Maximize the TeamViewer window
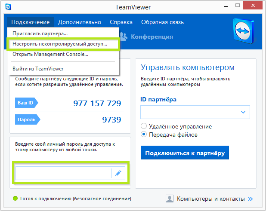Screen dimensions: 266x211 pos(238,6)
